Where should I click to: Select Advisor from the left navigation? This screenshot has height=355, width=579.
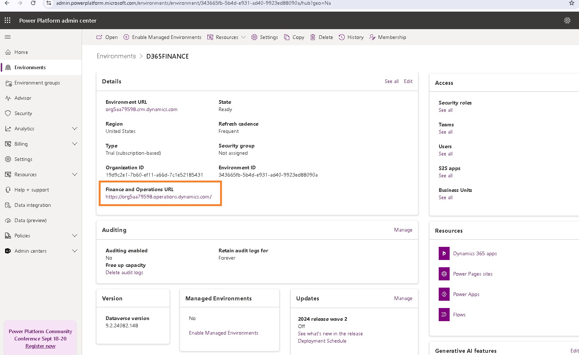tap(23, 98)
